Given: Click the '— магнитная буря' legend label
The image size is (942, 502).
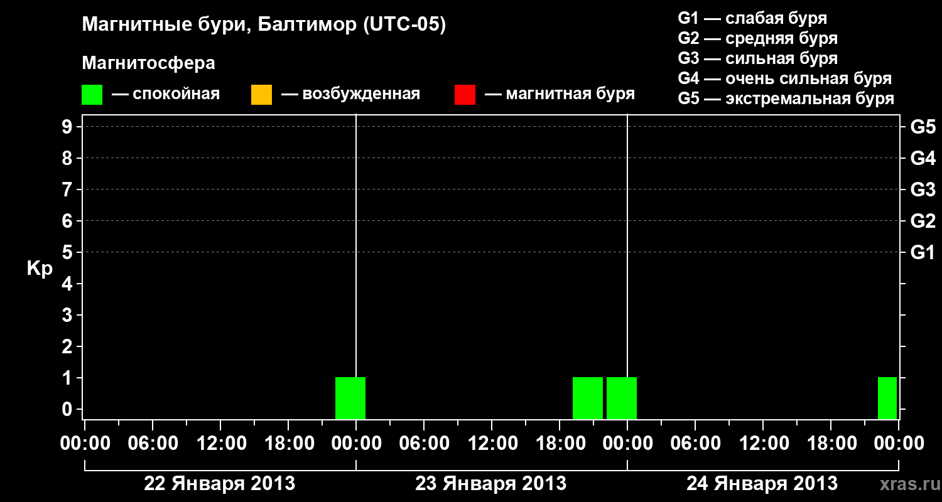Looking at the screenshot, I should point(560,95).
